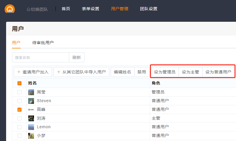Viewport: 236px width, 141px height.
Task: Click the 设为管理员 button
Action: pos(165,72)
